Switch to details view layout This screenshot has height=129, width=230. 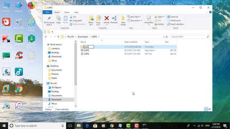206,109
